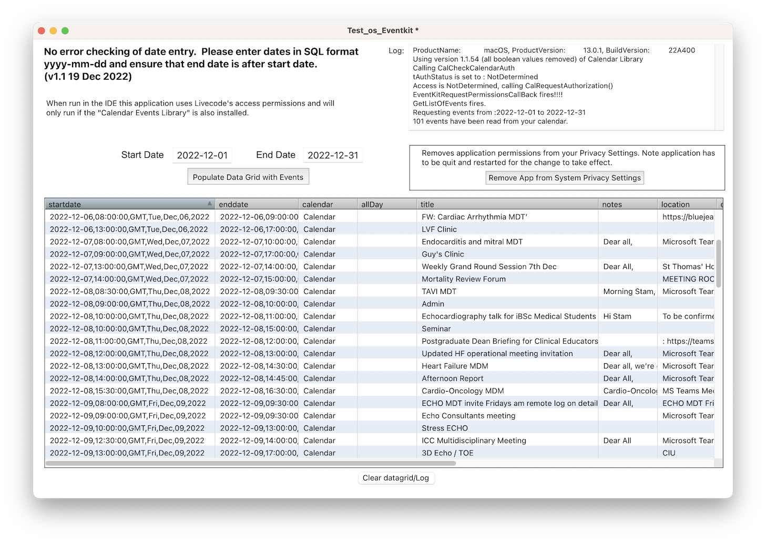Click the sort arrow in startdate header
This screenshot has height=542, width=766.
coord(210,203)
